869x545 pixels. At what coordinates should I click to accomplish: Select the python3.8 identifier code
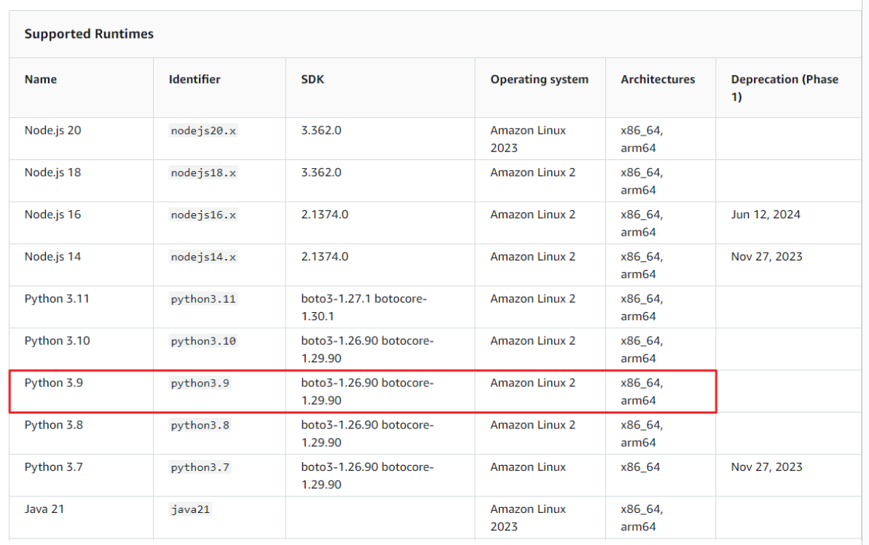tap(200, 426)
